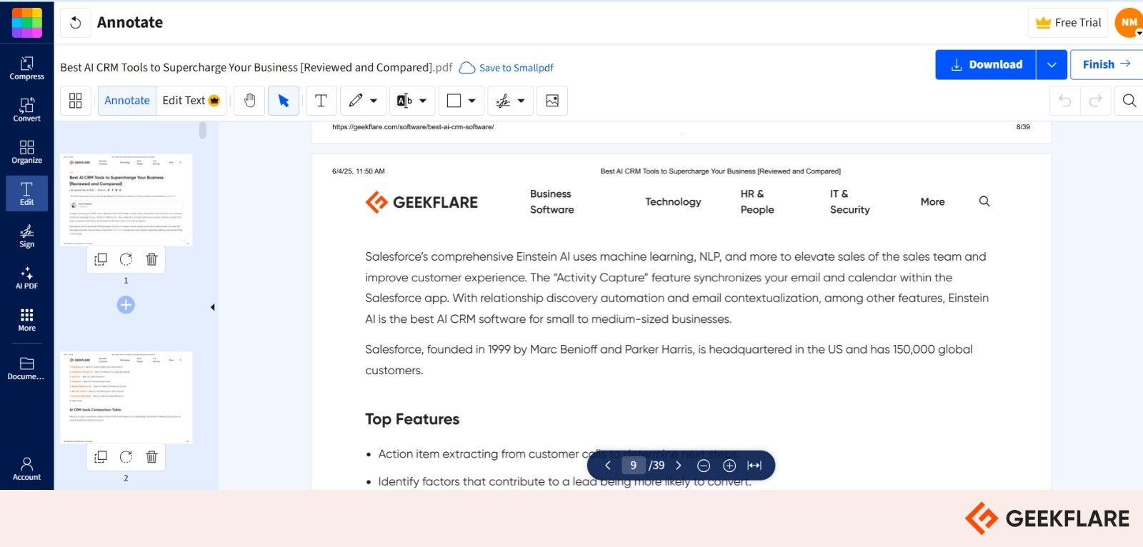Image resolution: width=1143 pixels, height=547 pixels.
Task: Fit the page to width
Action: [x=754, y=466]
